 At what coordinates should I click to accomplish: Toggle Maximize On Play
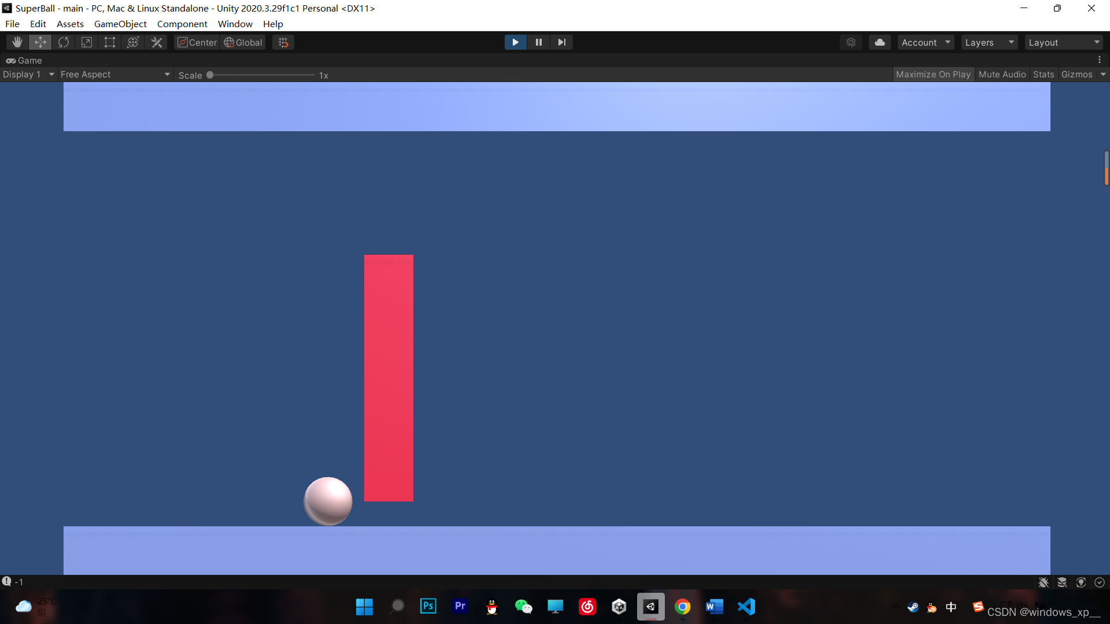tap(933, 75)
